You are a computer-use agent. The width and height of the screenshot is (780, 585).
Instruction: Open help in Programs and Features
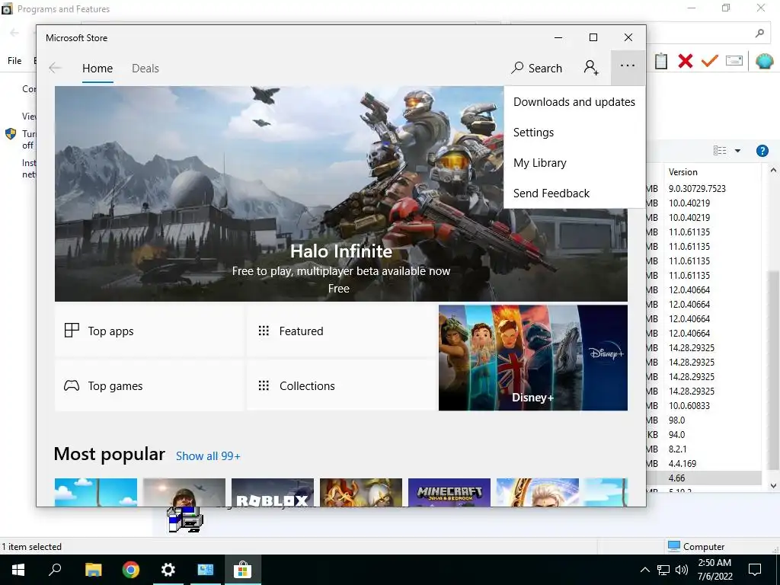pos(762,151)
